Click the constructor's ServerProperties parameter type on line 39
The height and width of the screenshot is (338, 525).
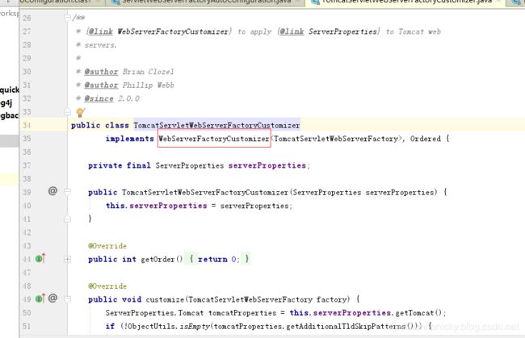pos(327,192)
